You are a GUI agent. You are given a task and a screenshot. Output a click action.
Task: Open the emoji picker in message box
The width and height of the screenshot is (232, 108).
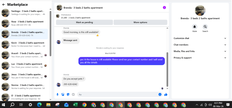click(160, 94)
